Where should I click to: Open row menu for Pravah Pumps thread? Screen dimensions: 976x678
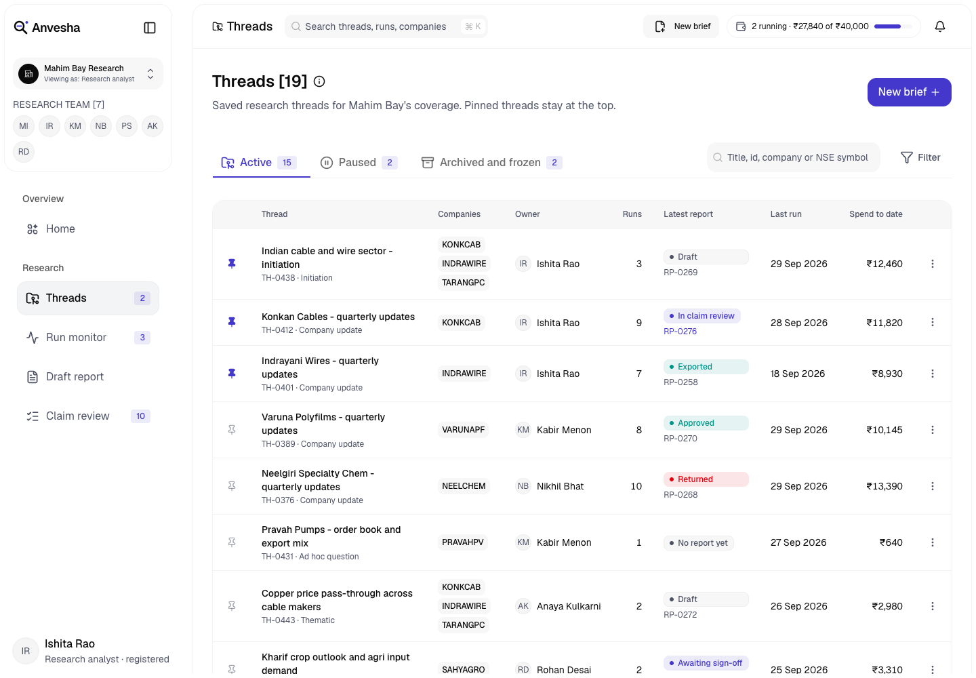point(933,542)
